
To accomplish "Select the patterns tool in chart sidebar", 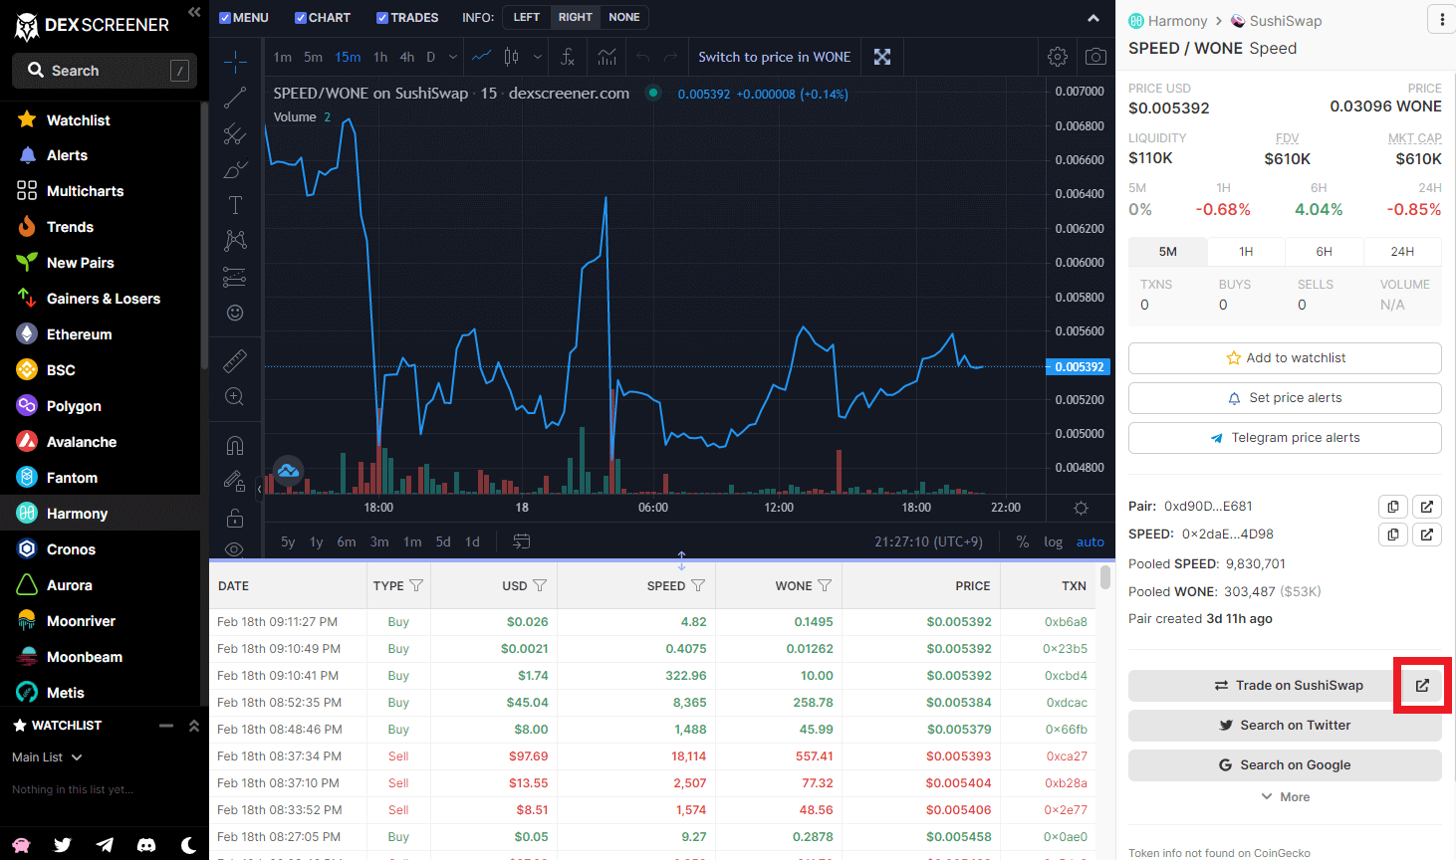I will pos(235,241).
